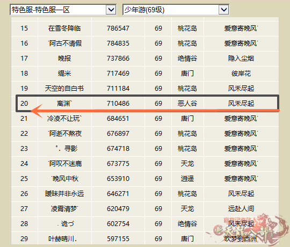Screen dimensions: 290x247
Task: Click the 少年游(69级) combo box field
Action: (x=176, y=10)
